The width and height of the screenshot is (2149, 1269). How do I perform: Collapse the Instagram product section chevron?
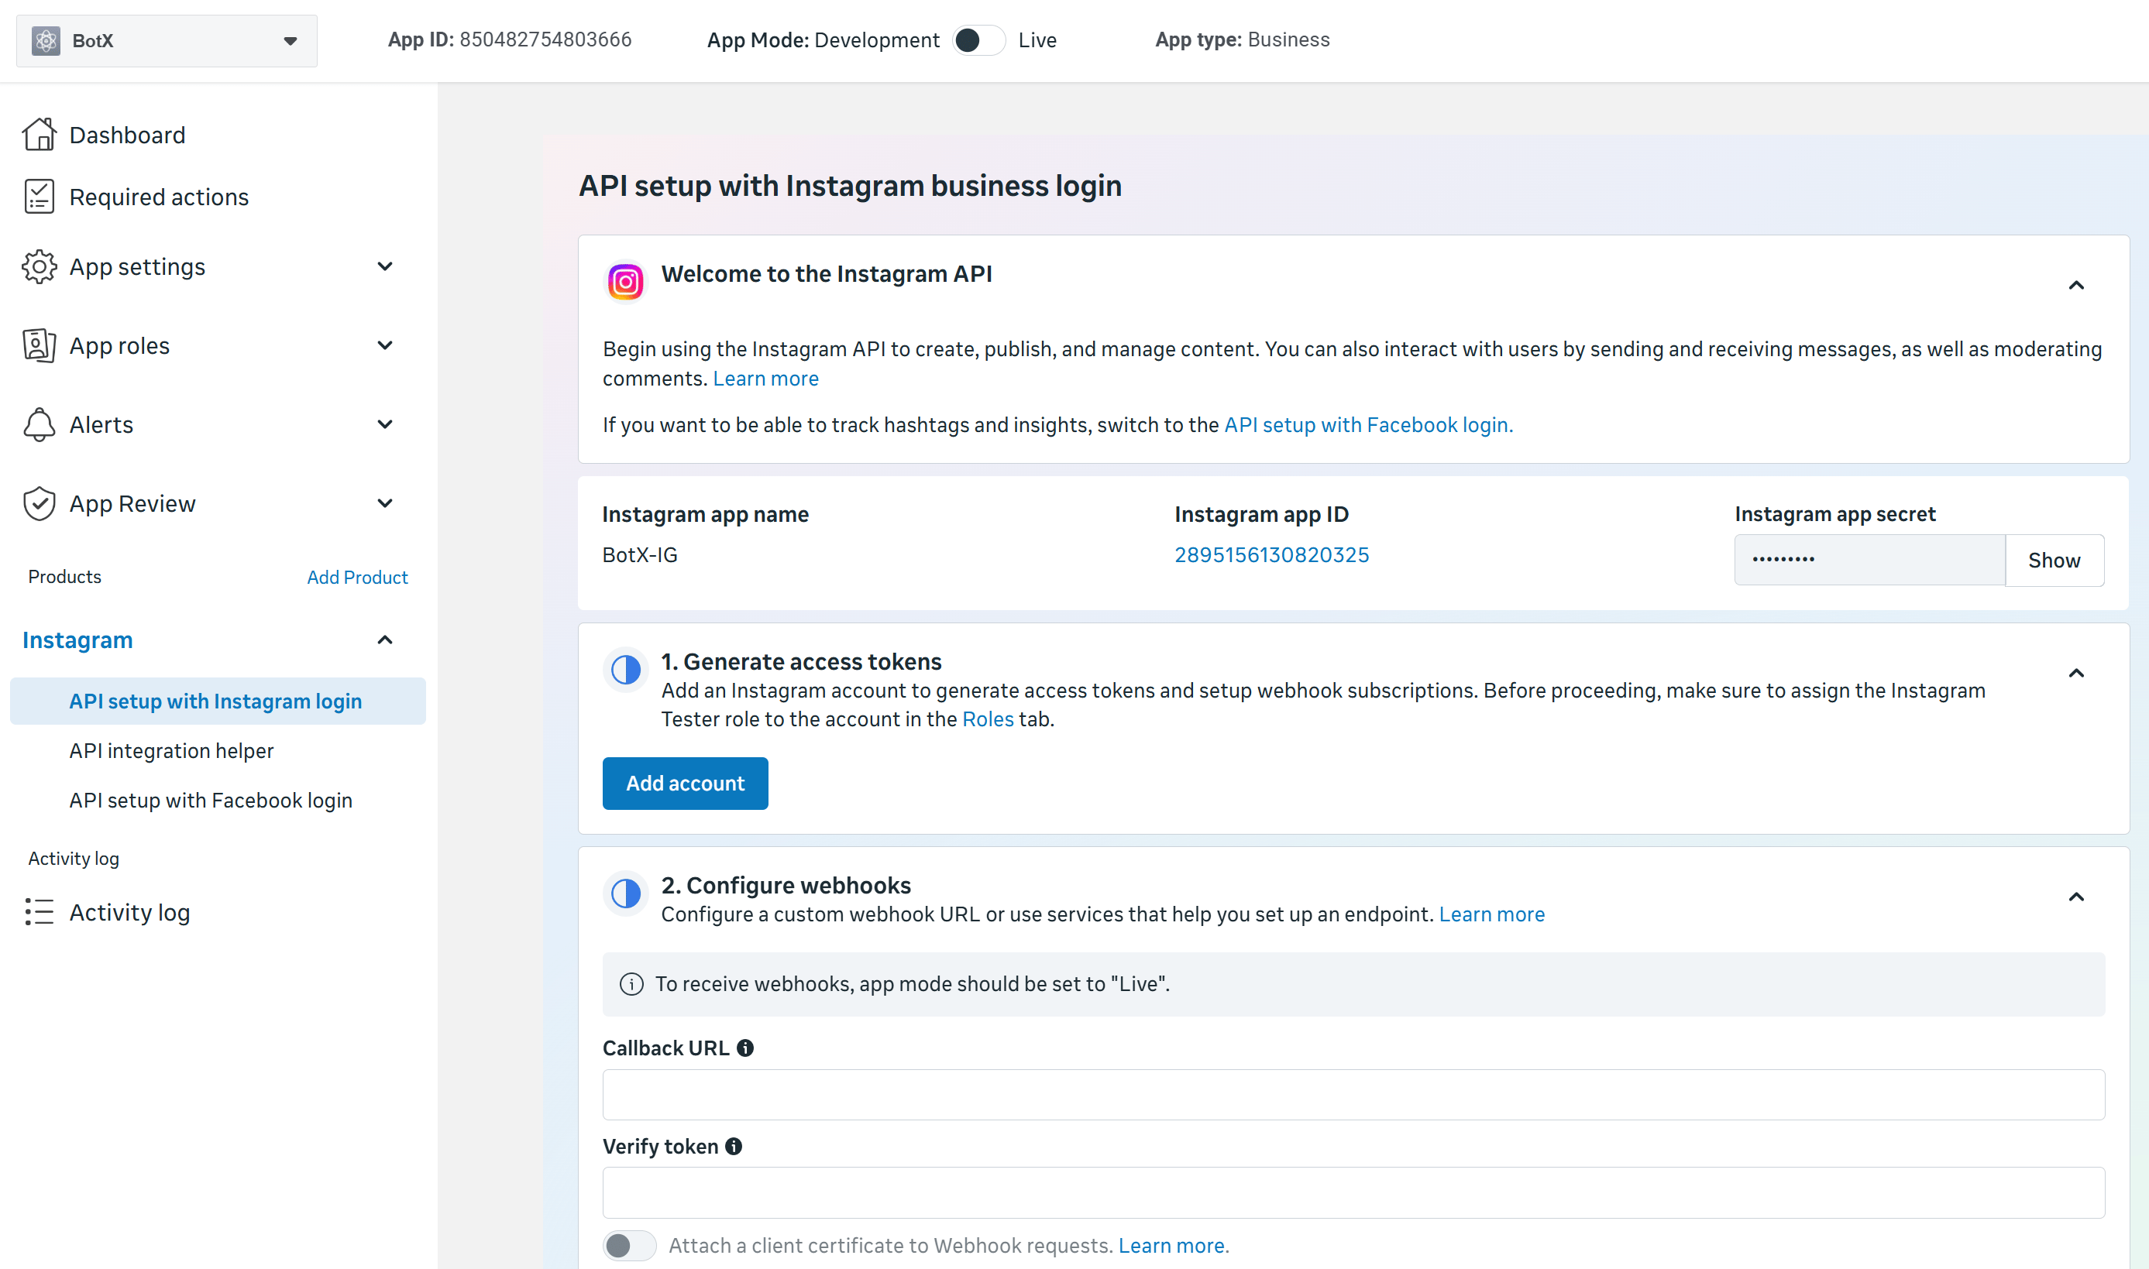[385, 640]
